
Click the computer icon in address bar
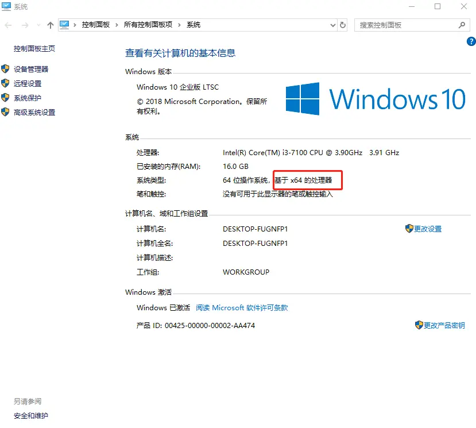pyautogui.click(x=64, y=25)
